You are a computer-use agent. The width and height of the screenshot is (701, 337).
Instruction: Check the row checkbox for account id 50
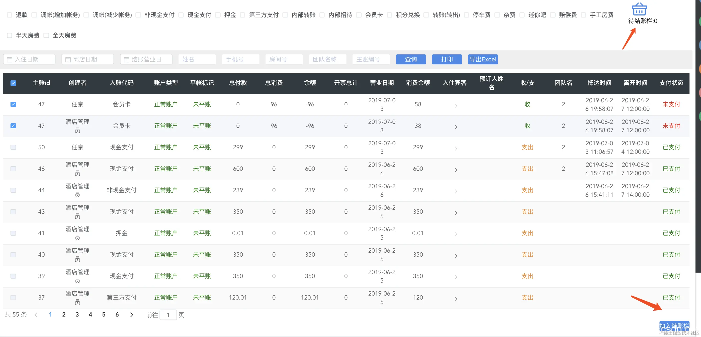coord(13,147)
